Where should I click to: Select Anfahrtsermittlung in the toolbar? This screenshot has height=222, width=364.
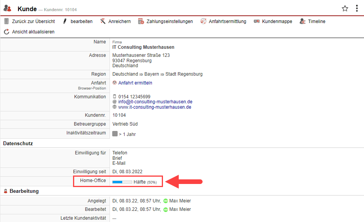click(223, 22)
